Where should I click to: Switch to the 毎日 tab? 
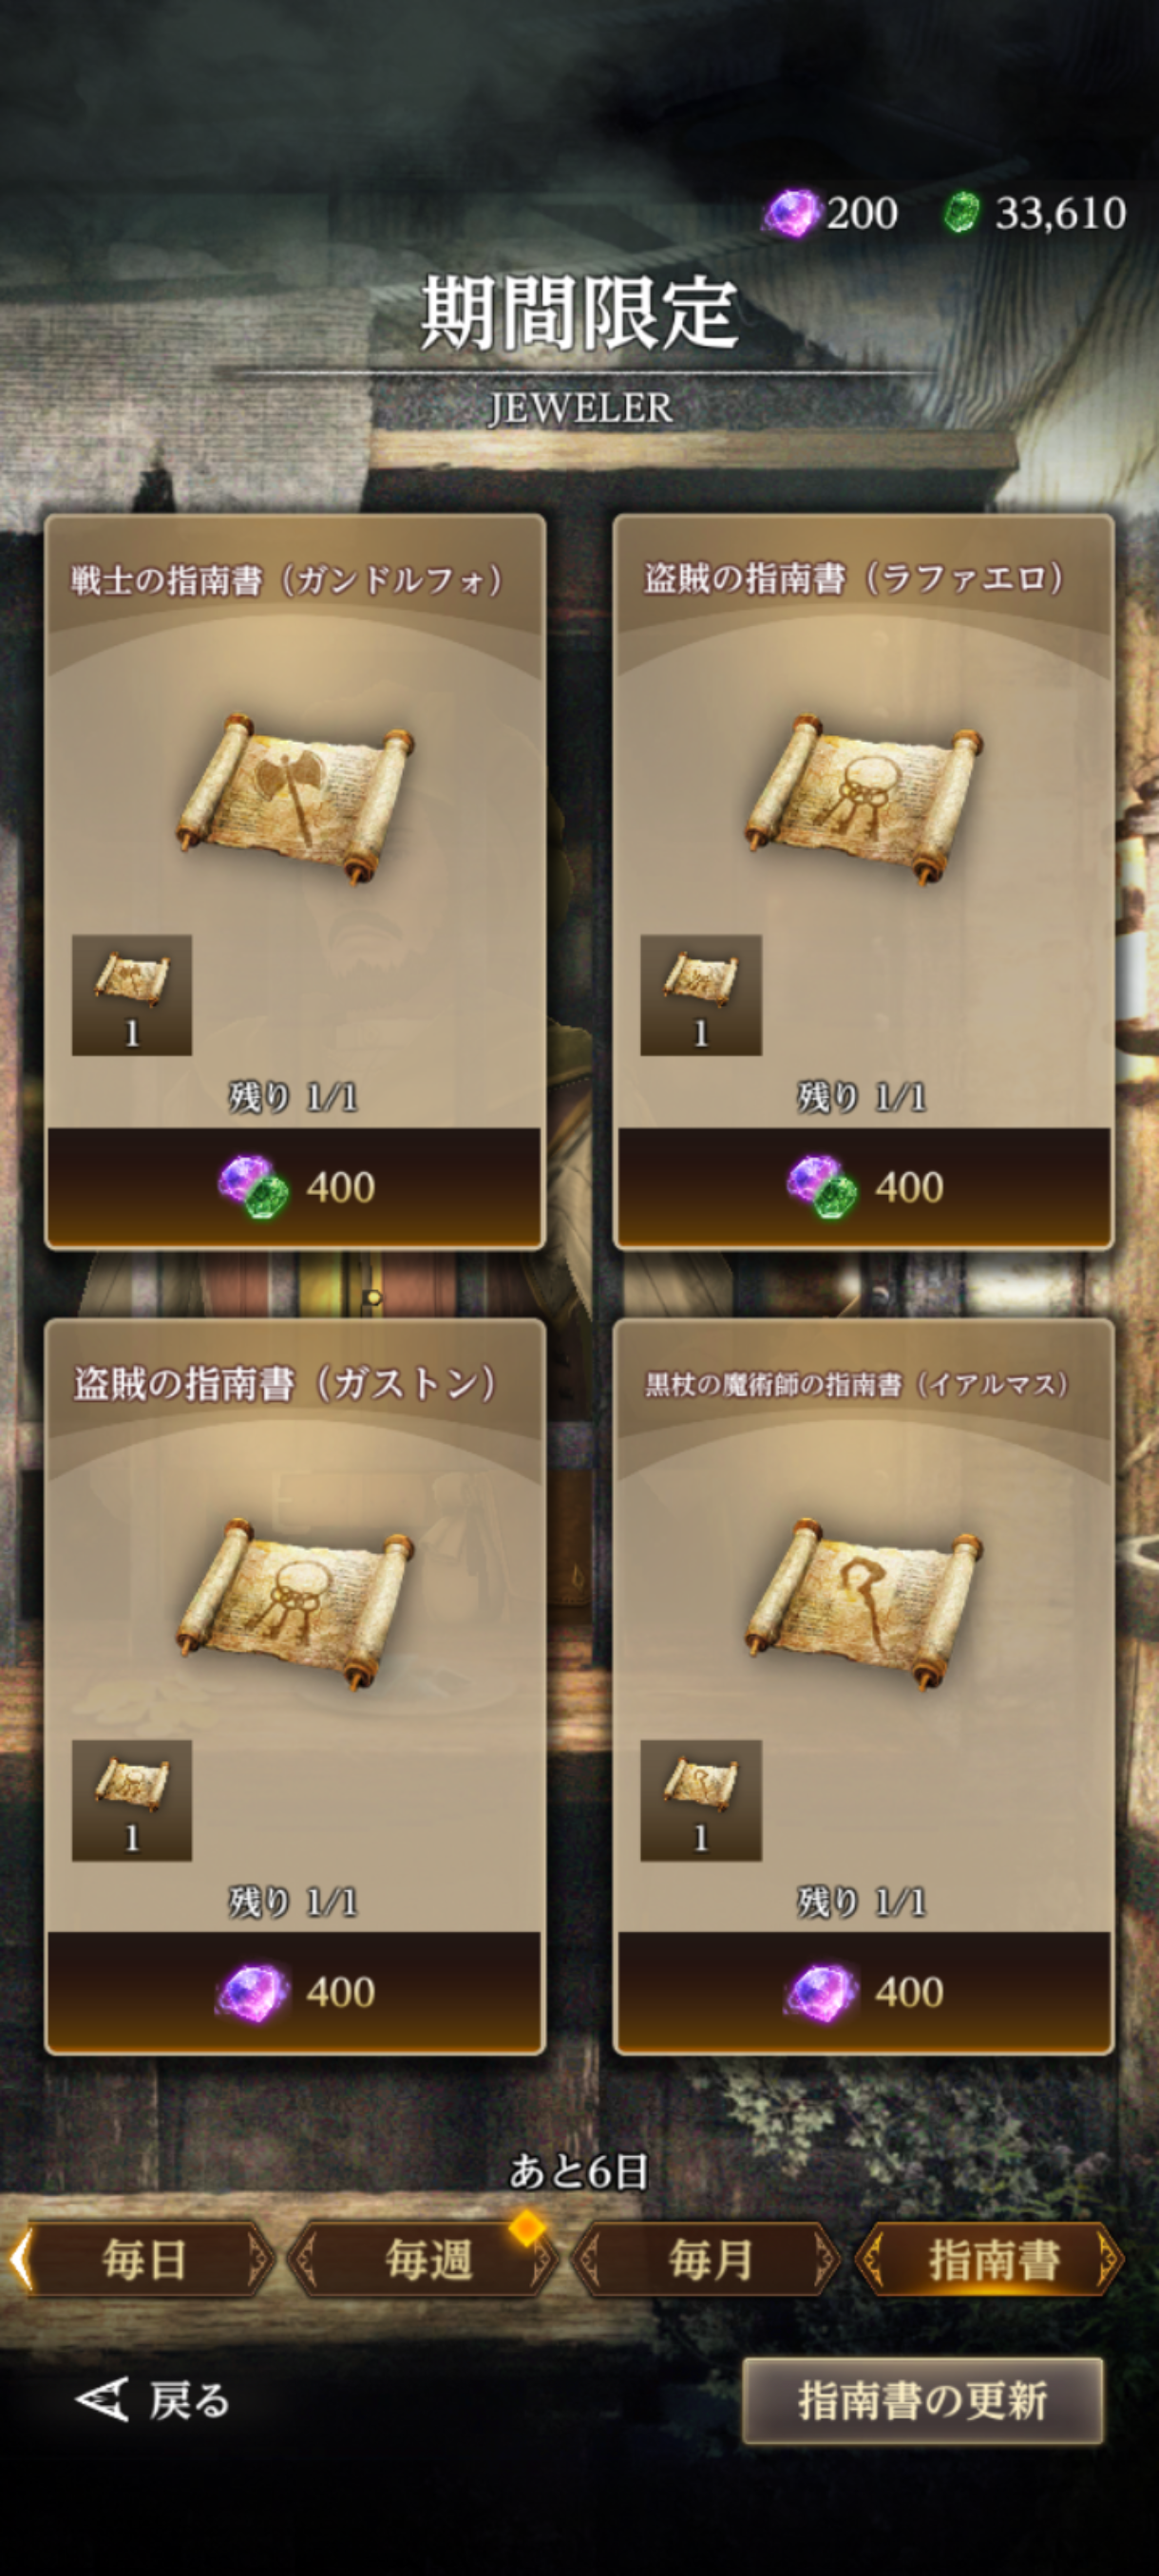pyautogui.click(x=142, y=2259)
